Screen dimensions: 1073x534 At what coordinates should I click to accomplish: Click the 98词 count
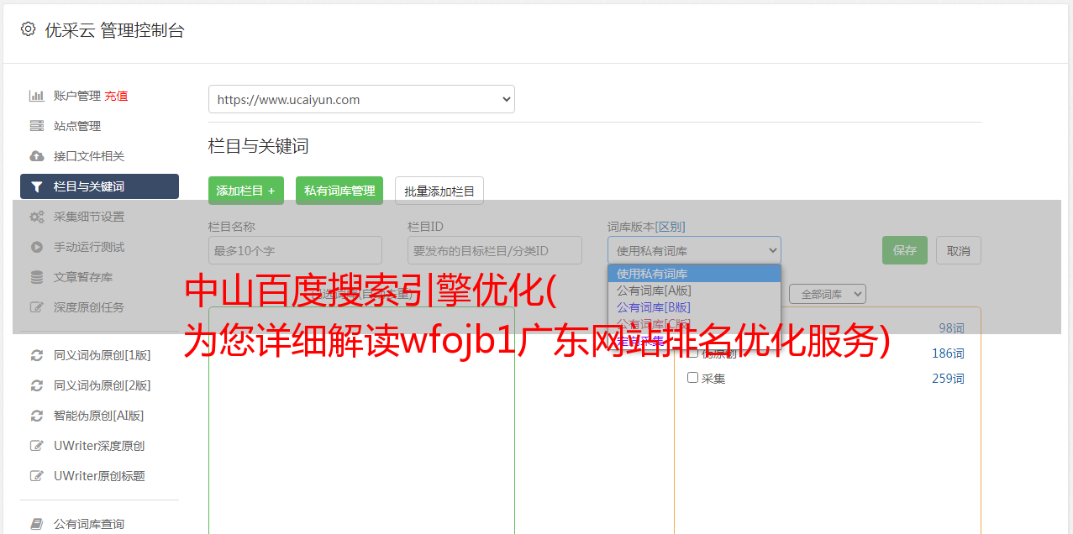pyautogui.click(x=951, y=328)
